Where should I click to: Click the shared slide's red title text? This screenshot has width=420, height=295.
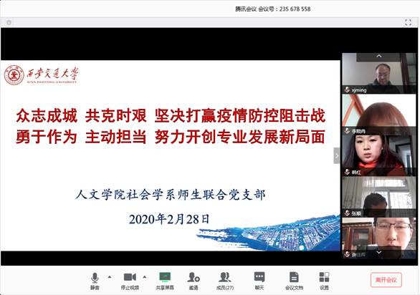pyautogui.click(x=171, y=126)
